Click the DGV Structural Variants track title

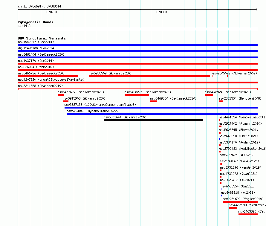[x=42, y=38]
